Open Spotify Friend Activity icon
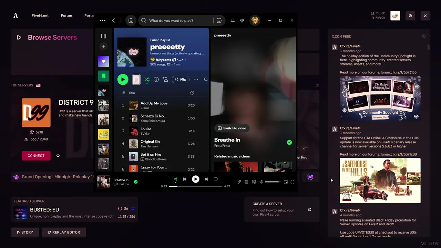 click(242, 20)
